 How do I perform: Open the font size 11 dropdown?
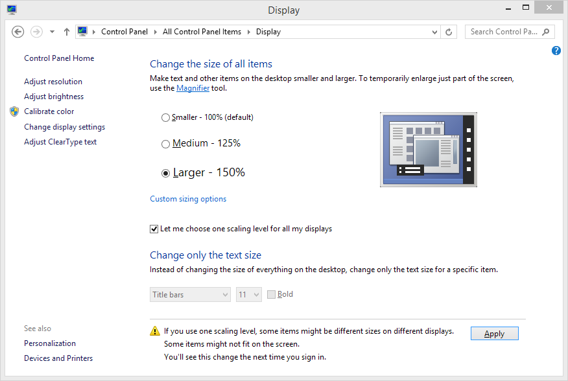point(249,294)
